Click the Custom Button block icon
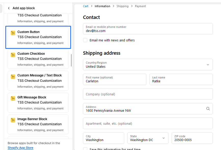This screenshot has height=150, width=221. pyautogui.click(x=13, y=33)
